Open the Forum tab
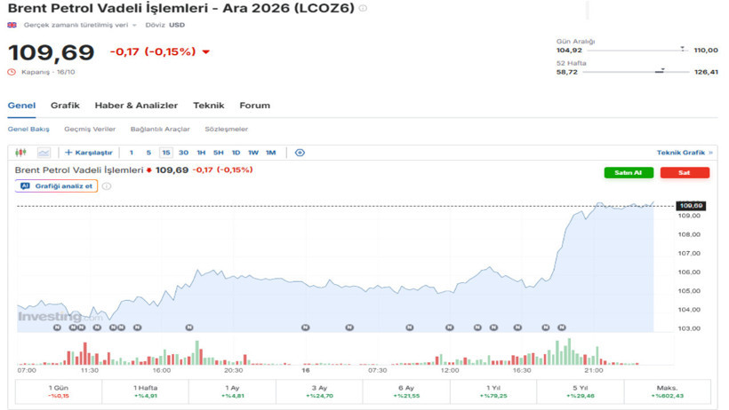Image resolution: width=729 pixels, height=410 pixels. click(255, 106)
